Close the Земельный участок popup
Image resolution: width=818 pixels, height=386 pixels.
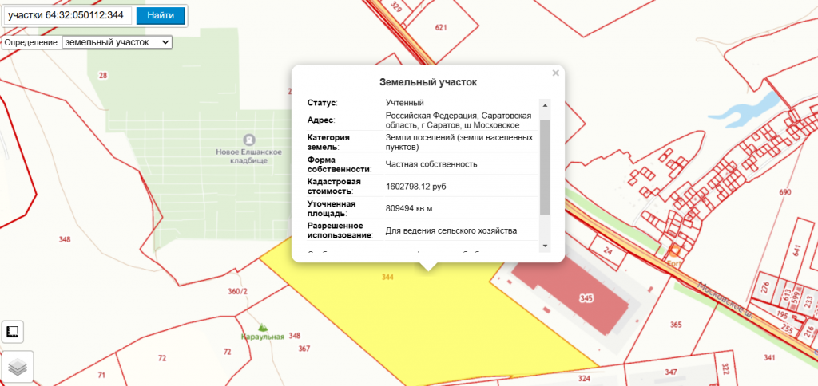[555, 73]
